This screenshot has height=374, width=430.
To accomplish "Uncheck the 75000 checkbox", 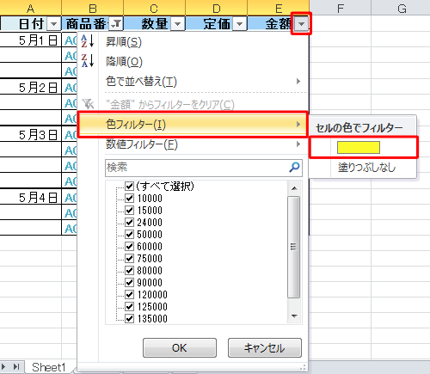I will click(130, 259).
